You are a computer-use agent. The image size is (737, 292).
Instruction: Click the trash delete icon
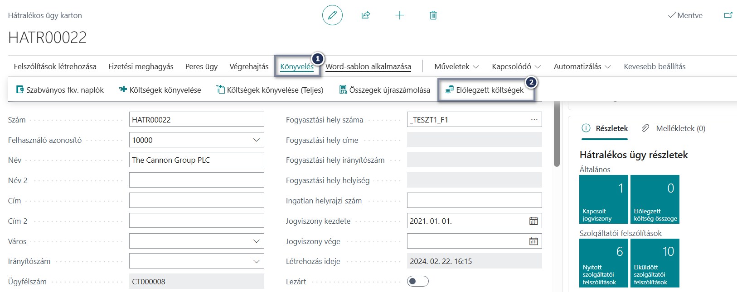433,15
